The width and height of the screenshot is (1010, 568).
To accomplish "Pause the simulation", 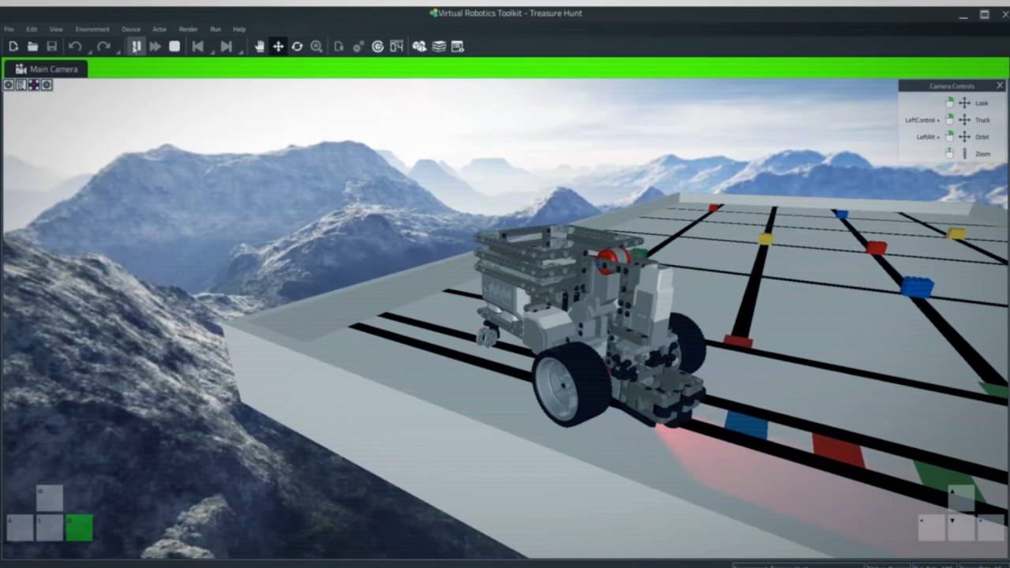I will [137, 47].
